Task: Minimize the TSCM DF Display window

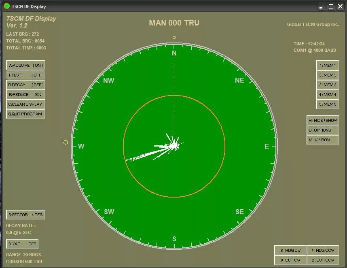Action: click(x=321, y=6)
